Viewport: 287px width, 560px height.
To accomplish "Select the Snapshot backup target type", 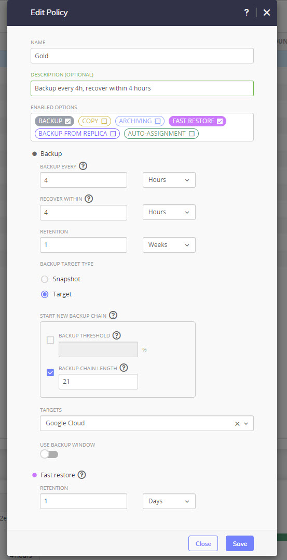I will [45, 279].
